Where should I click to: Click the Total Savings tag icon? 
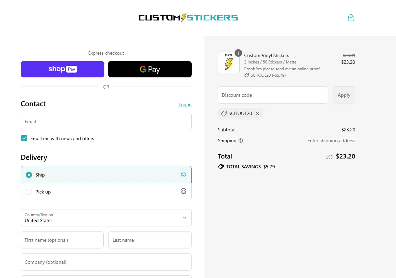point(221,167)
